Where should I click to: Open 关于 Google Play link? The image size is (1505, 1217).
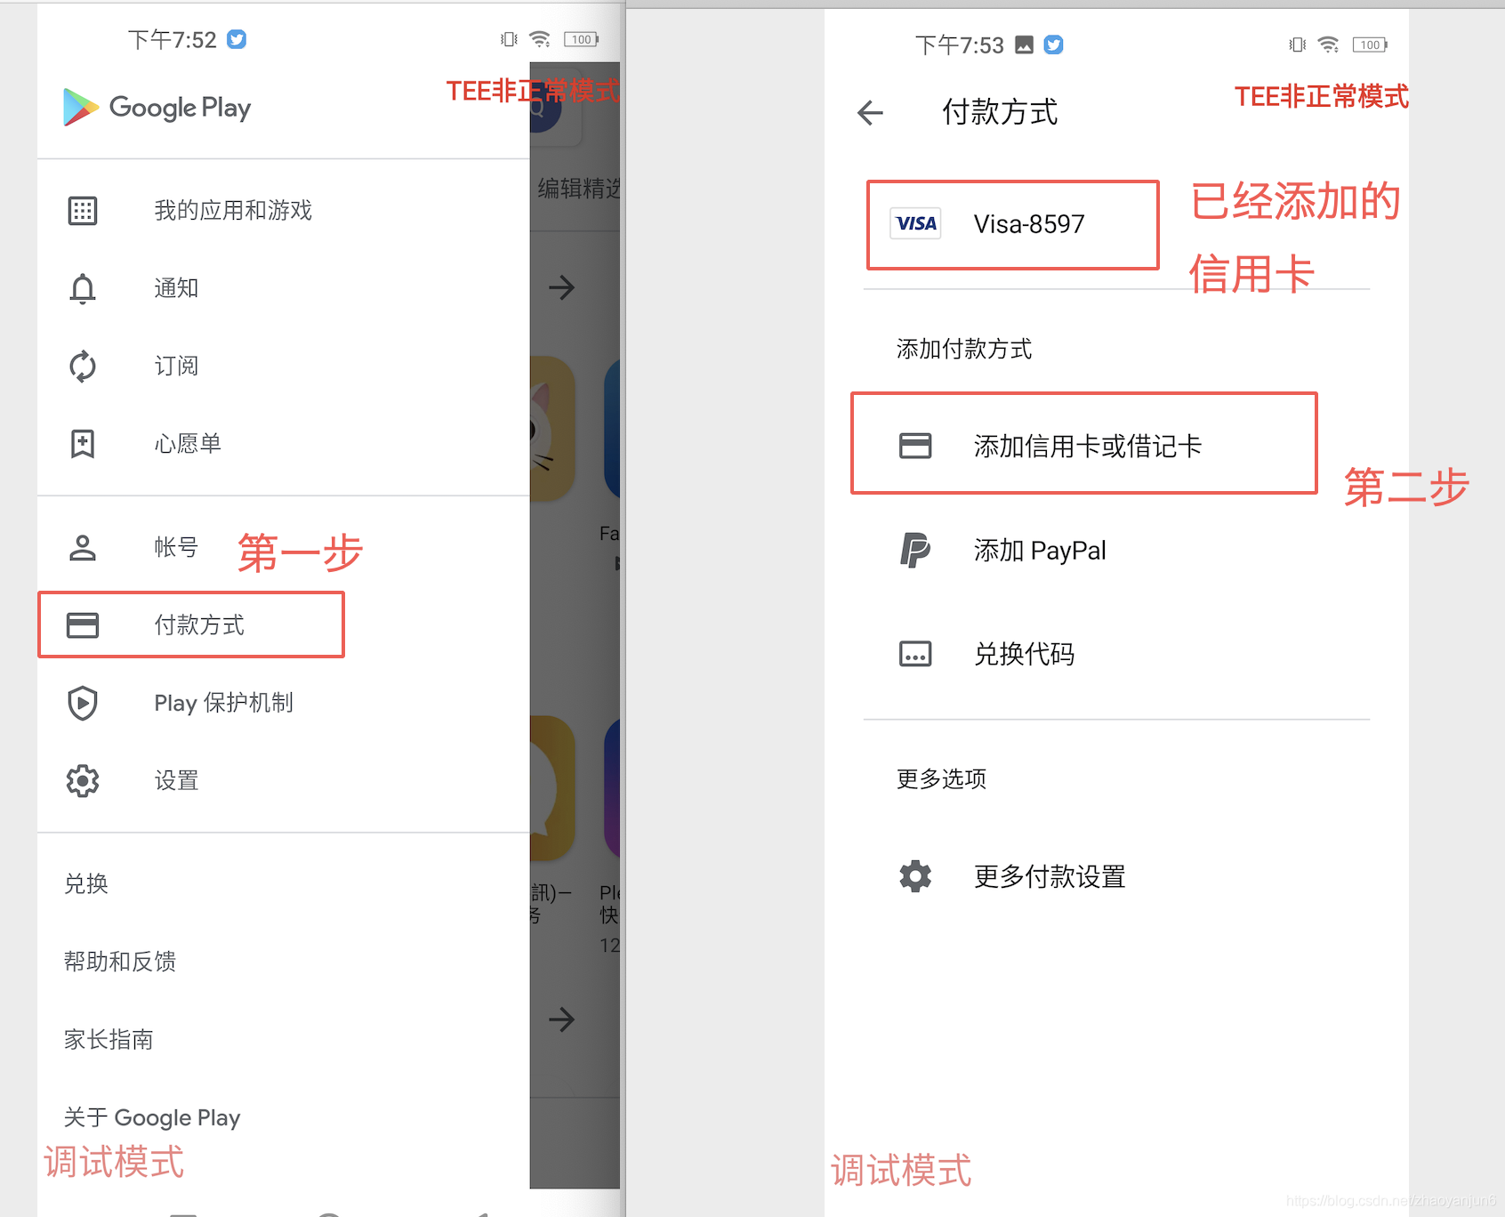pyautogui.click(x=152, y=1117)
